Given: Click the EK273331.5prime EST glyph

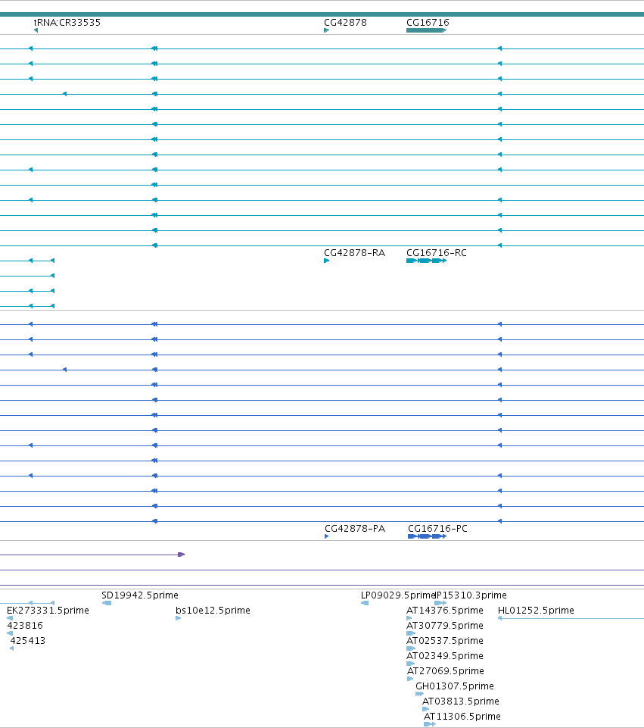Looking at the screenshot, I should pyautogui.click(x=10, y=618).
